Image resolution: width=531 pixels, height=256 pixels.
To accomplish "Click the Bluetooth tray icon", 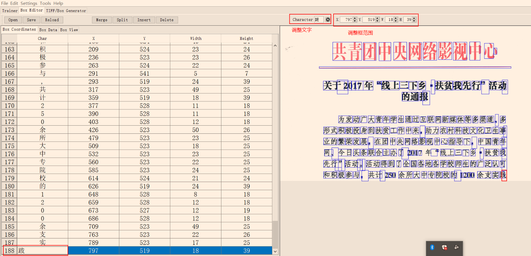I will coord(432,248).
